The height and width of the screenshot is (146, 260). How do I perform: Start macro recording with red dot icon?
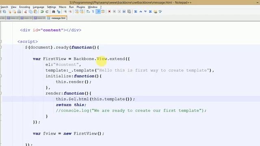pyautogui.click(x=109, y=12)
